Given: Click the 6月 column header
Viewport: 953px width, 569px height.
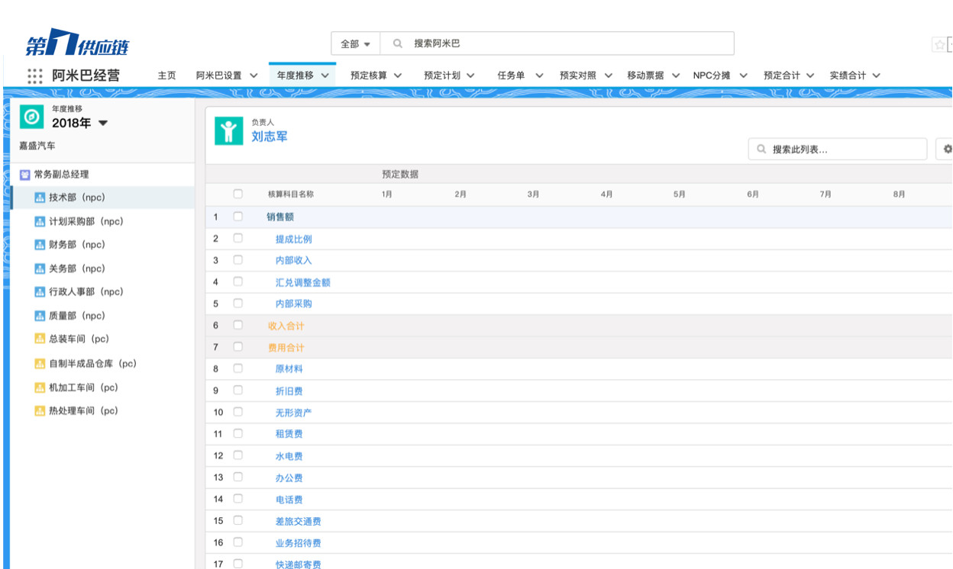Looking at the screenshot, I should pyautogui.click(x=753, y=194).
